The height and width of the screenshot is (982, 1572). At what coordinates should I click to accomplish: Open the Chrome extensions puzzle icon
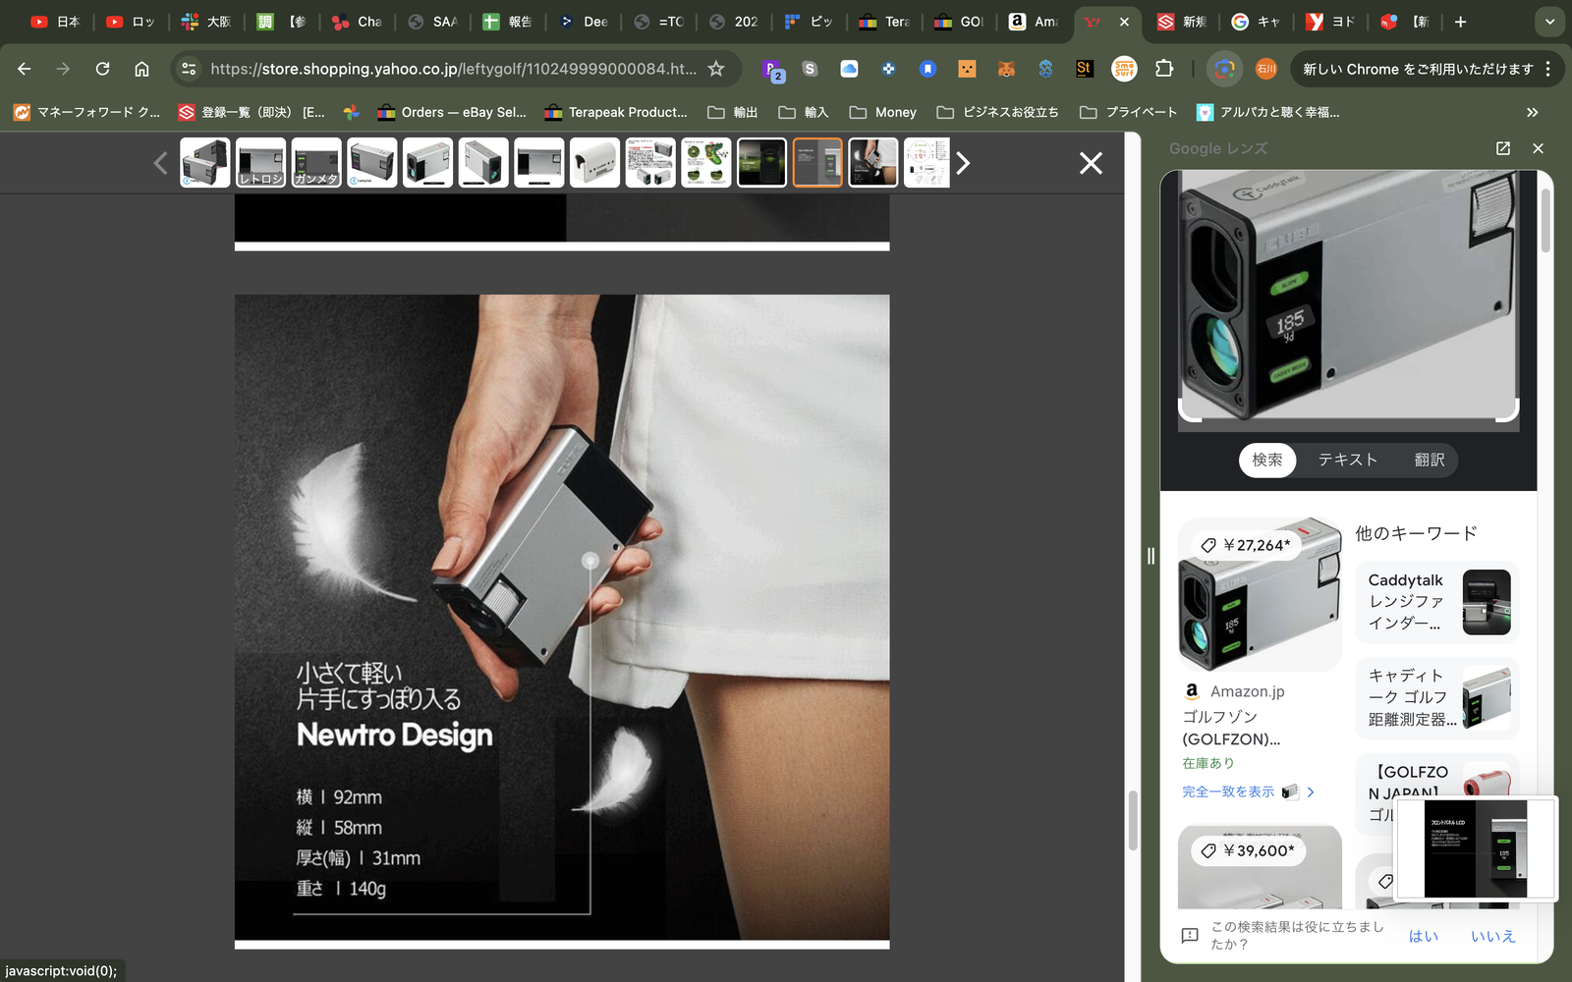[x=1164, y=69]
